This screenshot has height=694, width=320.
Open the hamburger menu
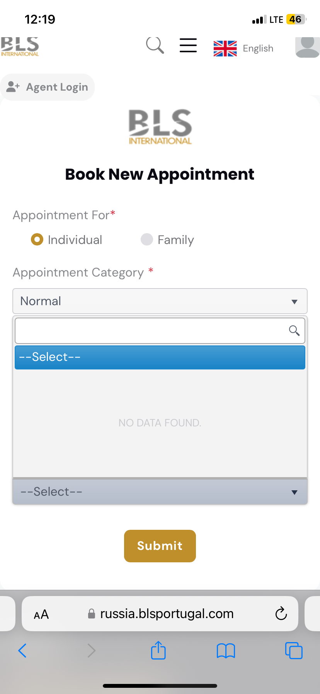click(x=188, y=45)
